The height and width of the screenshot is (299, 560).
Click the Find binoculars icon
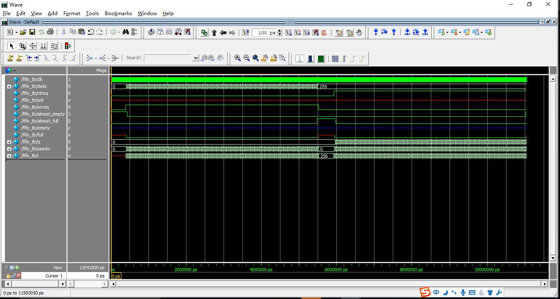pos(125,32)
